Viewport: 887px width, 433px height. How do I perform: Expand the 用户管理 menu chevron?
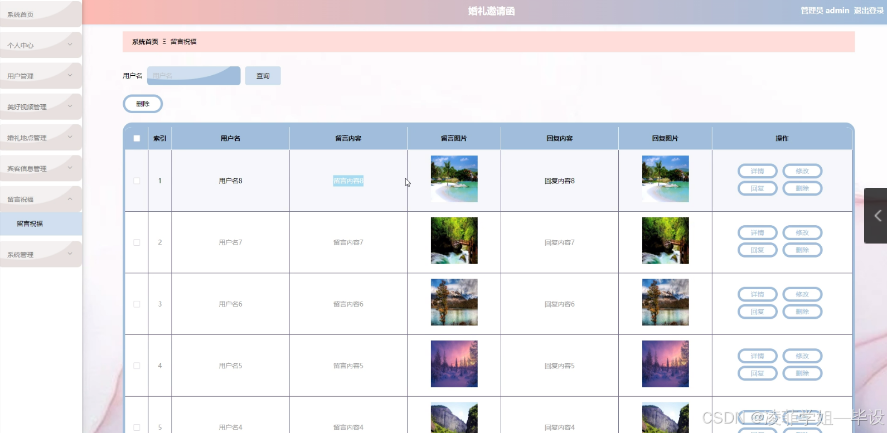click(x=70, y=75)
